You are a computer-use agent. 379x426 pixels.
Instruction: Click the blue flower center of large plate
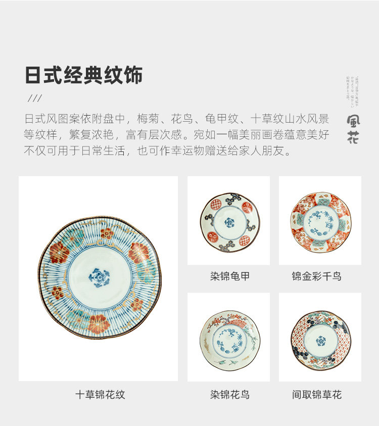(99, 278)
